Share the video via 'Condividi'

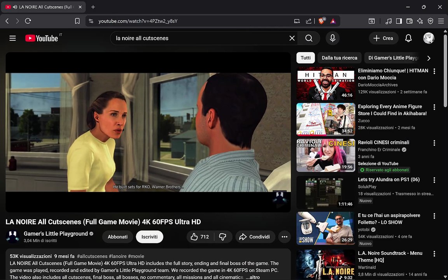pyautogui.click(x=255, y=237)
